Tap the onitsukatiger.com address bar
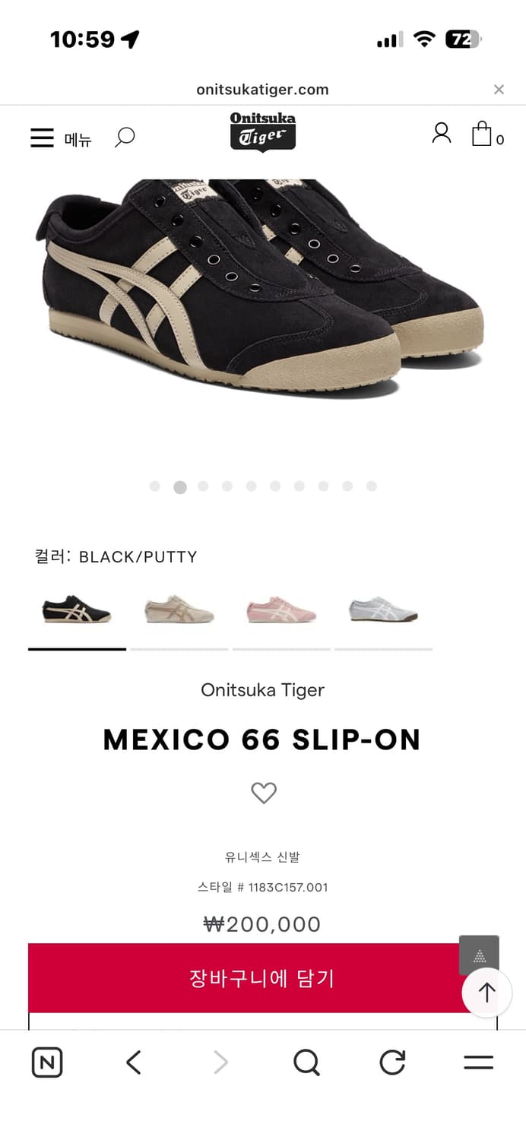526x1140 pixels. click(x=262, y=90)
